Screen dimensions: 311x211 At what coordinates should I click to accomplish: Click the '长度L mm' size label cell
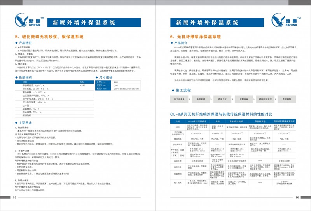pos(103,82)
